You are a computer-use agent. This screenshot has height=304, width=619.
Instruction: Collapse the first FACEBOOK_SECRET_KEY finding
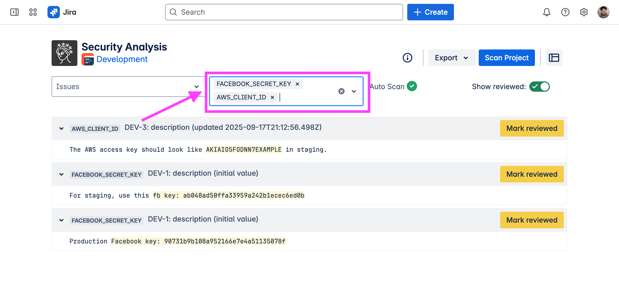[61, 174]
